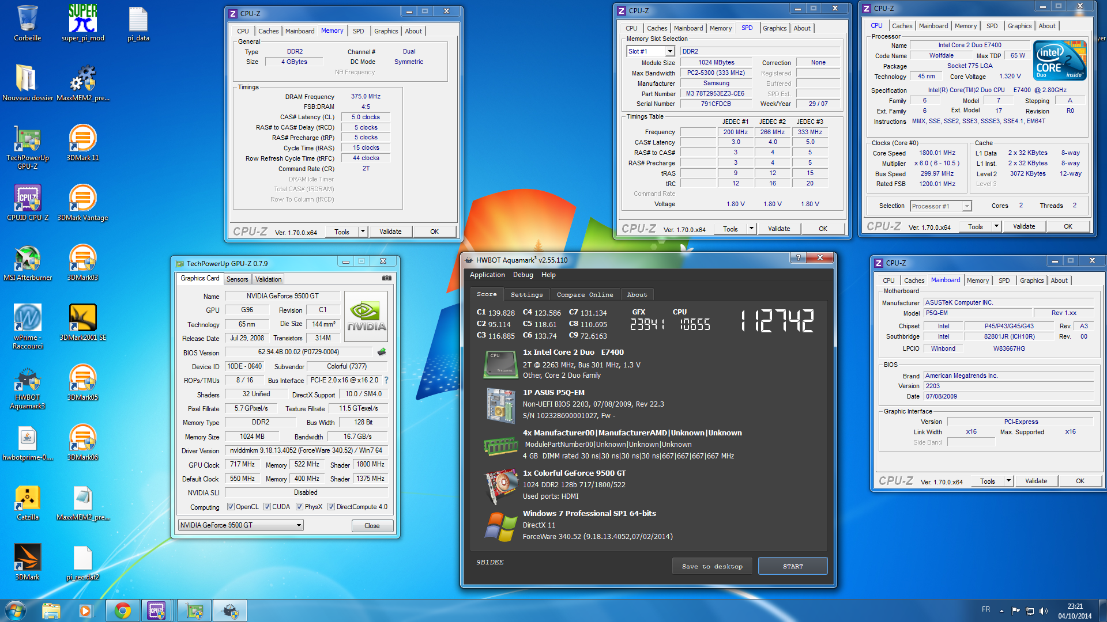
Task: Click OK in the SPD CPU-Z window
Action: click(x=823, y=229)
